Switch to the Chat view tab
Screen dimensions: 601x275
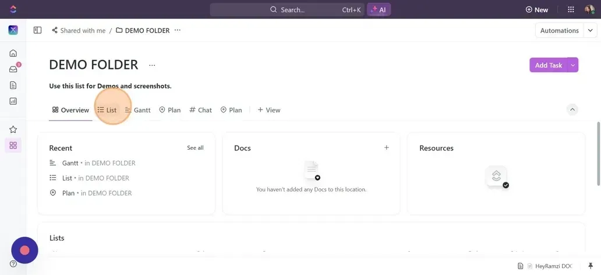pos(200,110)
